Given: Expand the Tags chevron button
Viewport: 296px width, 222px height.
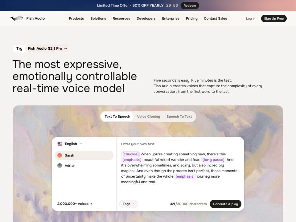Looking at the screenshot, I should pos(129,204).
